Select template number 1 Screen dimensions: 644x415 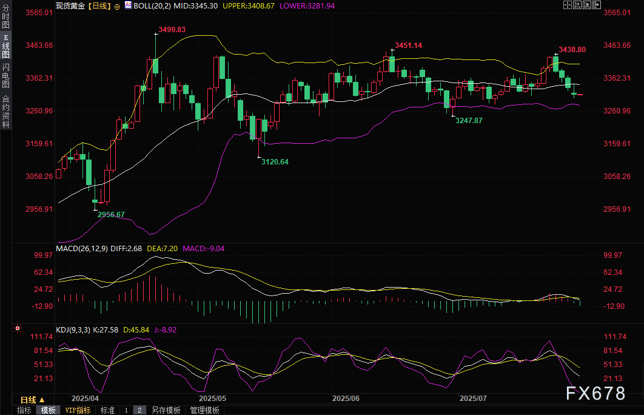(x=126, y=410)
